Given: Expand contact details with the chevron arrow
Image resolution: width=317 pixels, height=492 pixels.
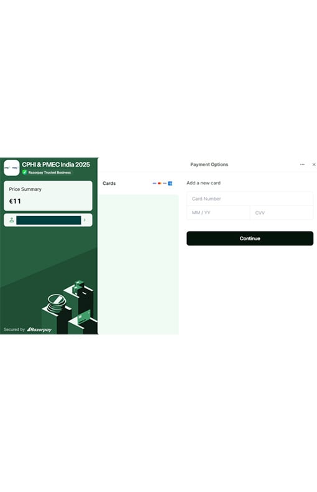Looking at the screenshot, I should click(85, 220).
